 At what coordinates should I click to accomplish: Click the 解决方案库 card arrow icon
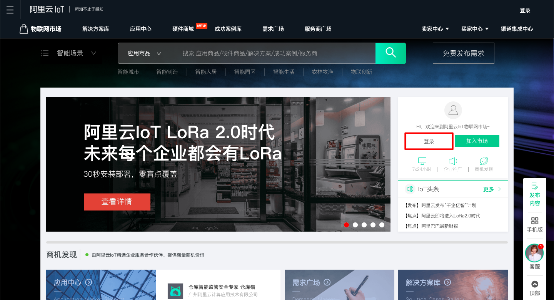(x=447, y=282)
